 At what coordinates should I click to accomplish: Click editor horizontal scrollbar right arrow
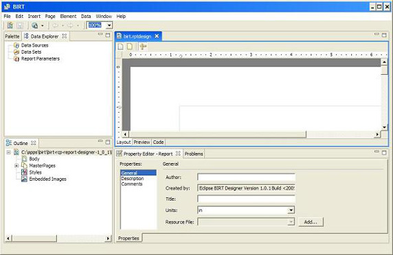[x=377, y=135]
